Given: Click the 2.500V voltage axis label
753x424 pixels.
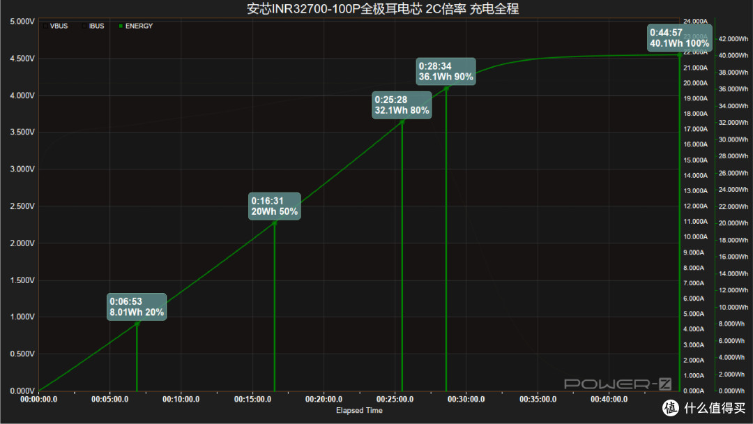Looking at the screenshot, I should 22,206.
